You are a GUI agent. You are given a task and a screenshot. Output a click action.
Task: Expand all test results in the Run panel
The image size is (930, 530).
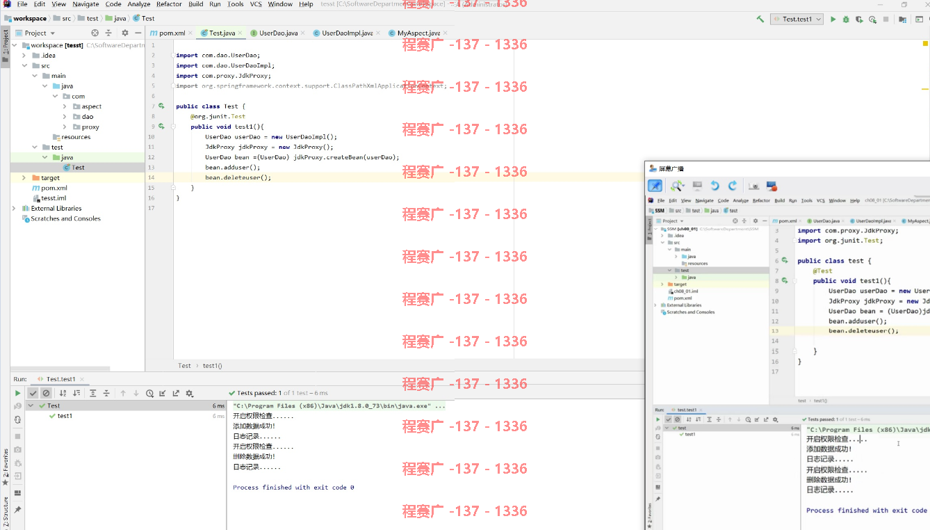point(93,393)
